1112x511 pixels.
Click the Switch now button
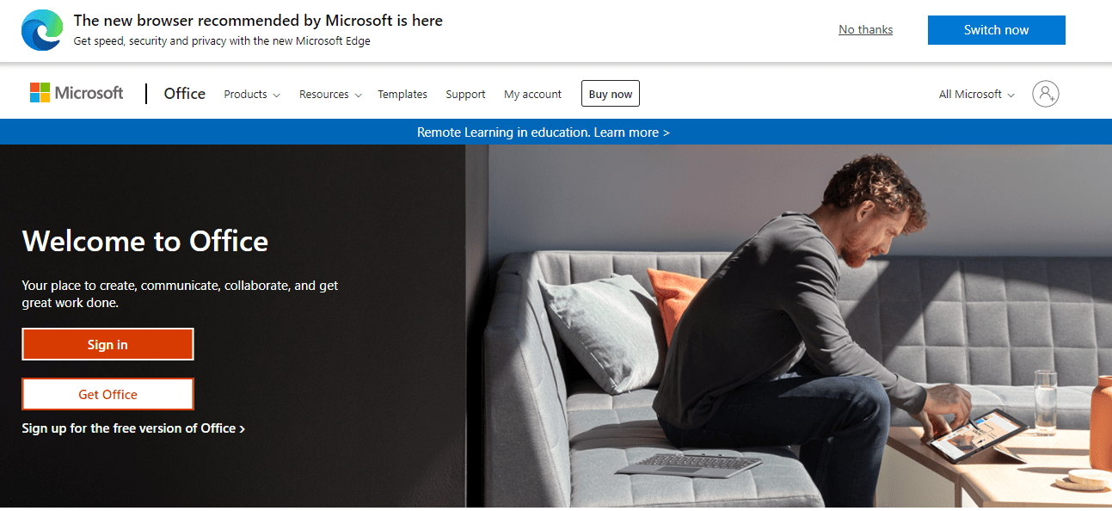coord(996,30)
